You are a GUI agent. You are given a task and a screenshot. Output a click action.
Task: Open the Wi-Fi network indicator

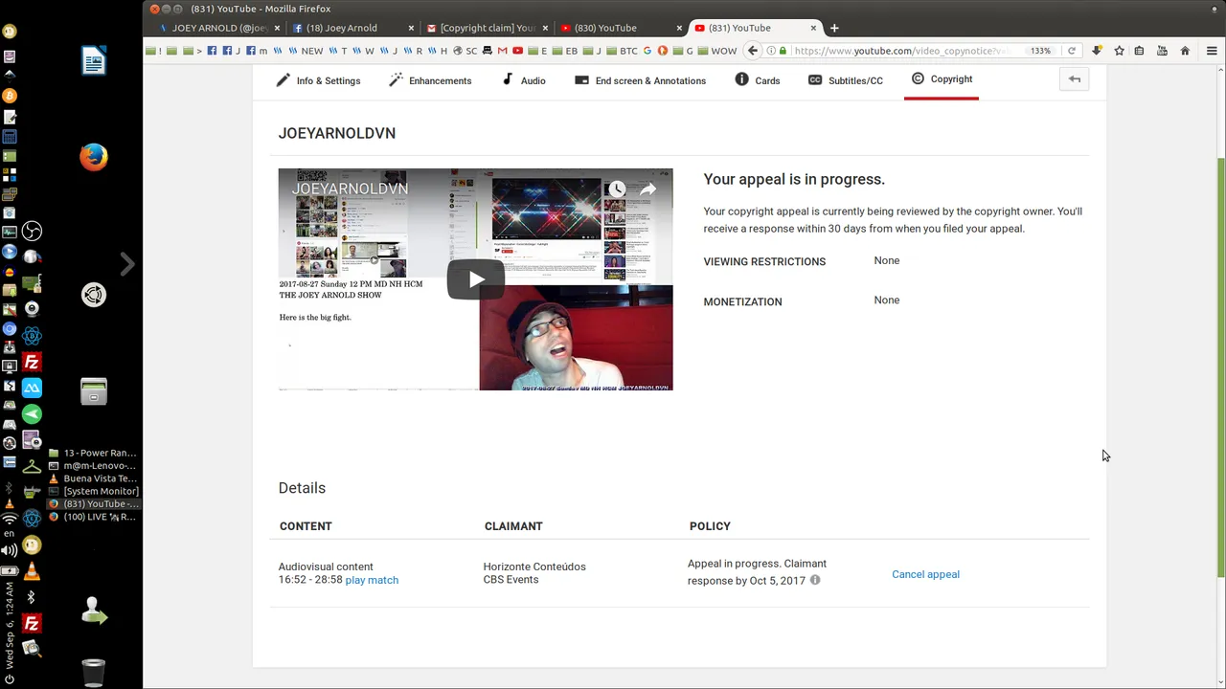pyautogui.click(x=10, y=519)
